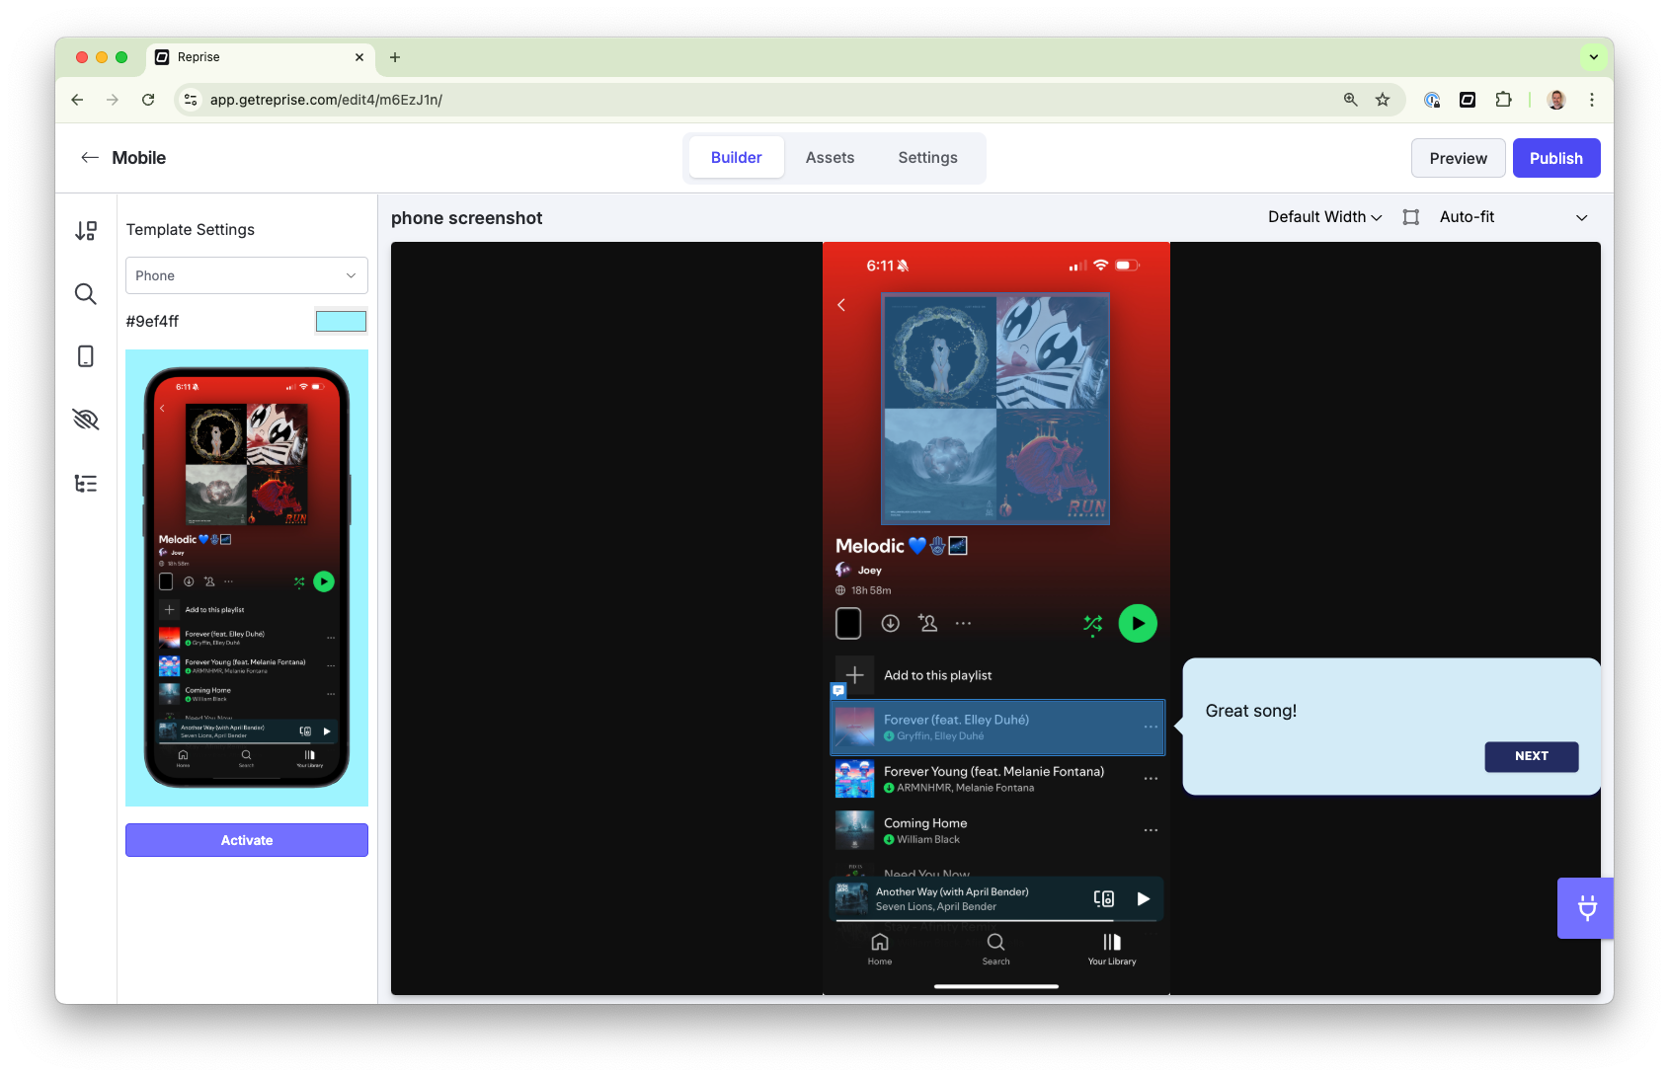Click the plug integration floating button
This screenshot has width=1669, height=1077.
(1586, 907)
